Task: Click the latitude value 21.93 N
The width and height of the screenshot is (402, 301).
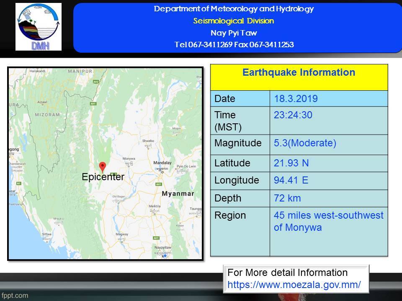Action: point(291,163)
